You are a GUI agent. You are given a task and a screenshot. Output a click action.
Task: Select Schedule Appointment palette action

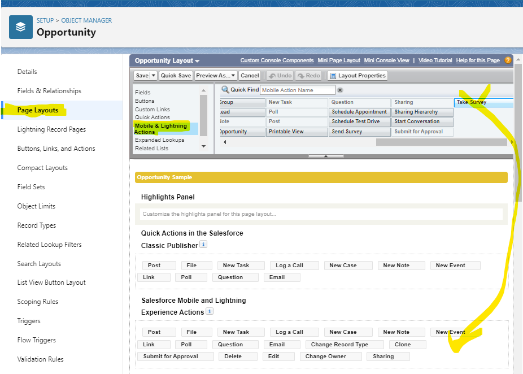click(360, 112)
